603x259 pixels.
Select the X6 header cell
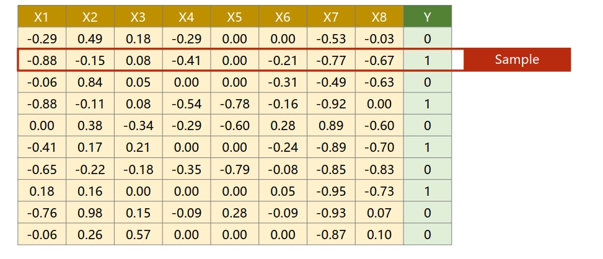point(283,17)
